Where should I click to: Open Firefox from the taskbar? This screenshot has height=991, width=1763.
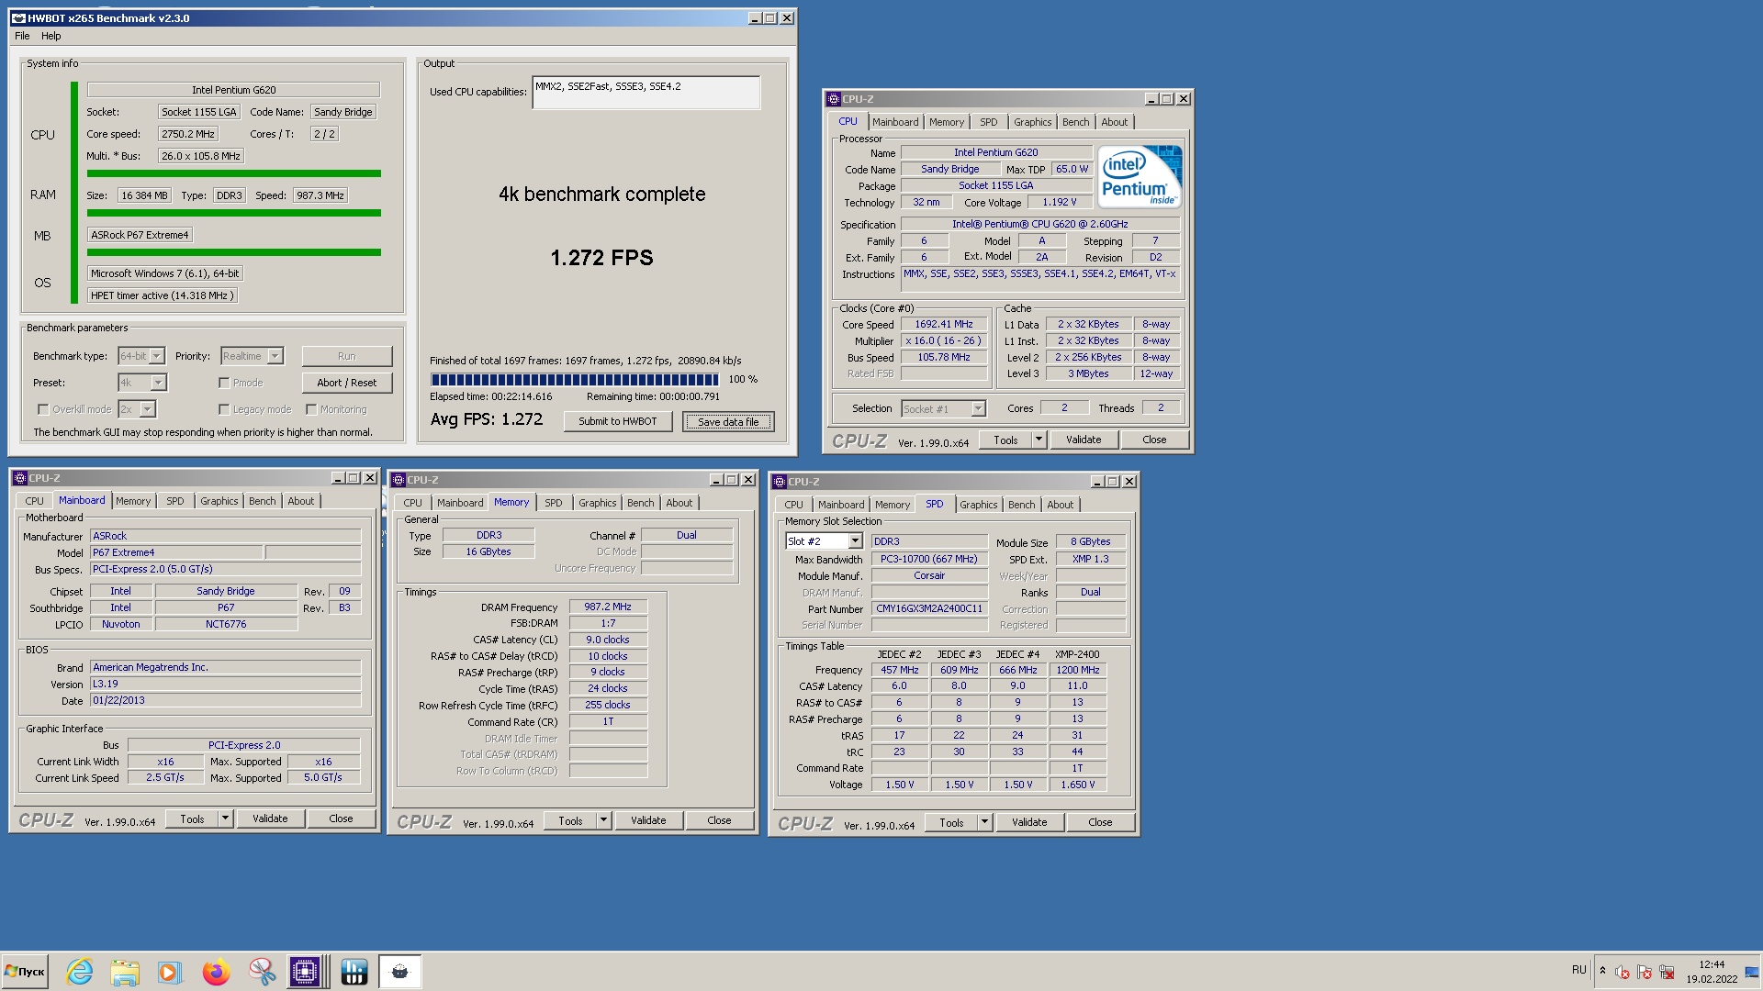216,972
